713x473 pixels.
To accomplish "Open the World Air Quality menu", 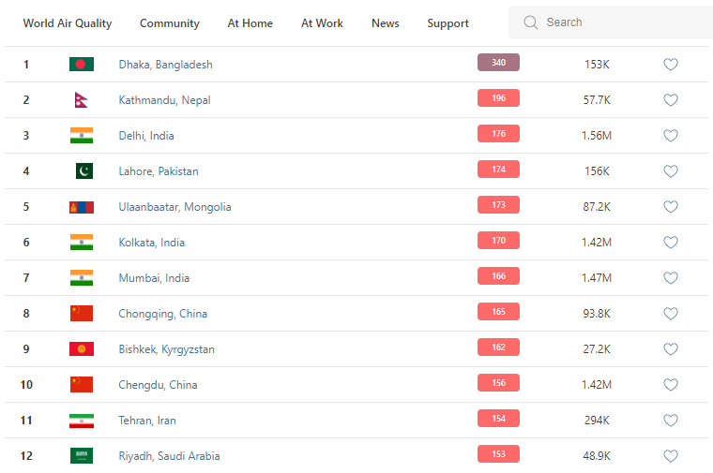I will coord(68,23).
